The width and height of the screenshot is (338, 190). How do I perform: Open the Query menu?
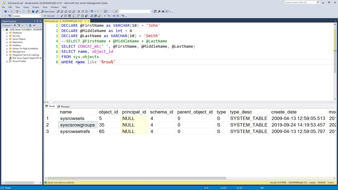point(26,7)
